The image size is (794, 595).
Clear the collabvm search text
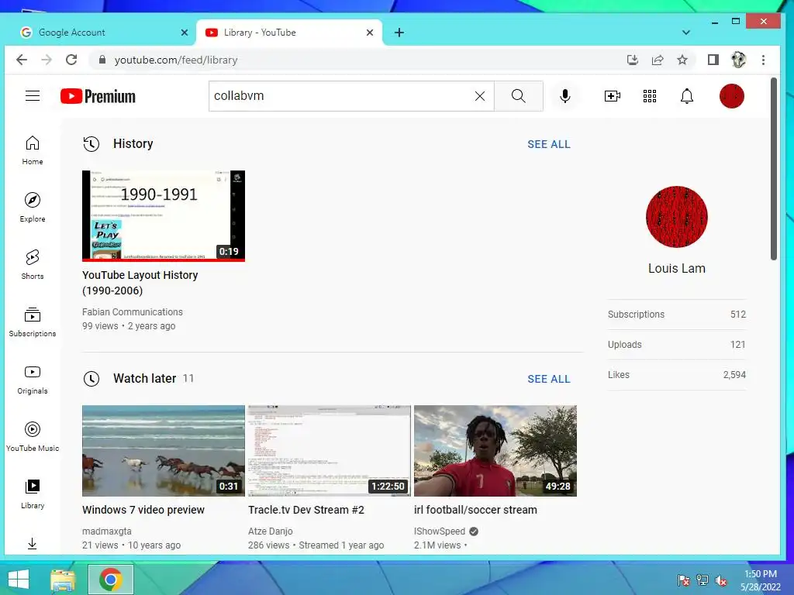point(479,96)
